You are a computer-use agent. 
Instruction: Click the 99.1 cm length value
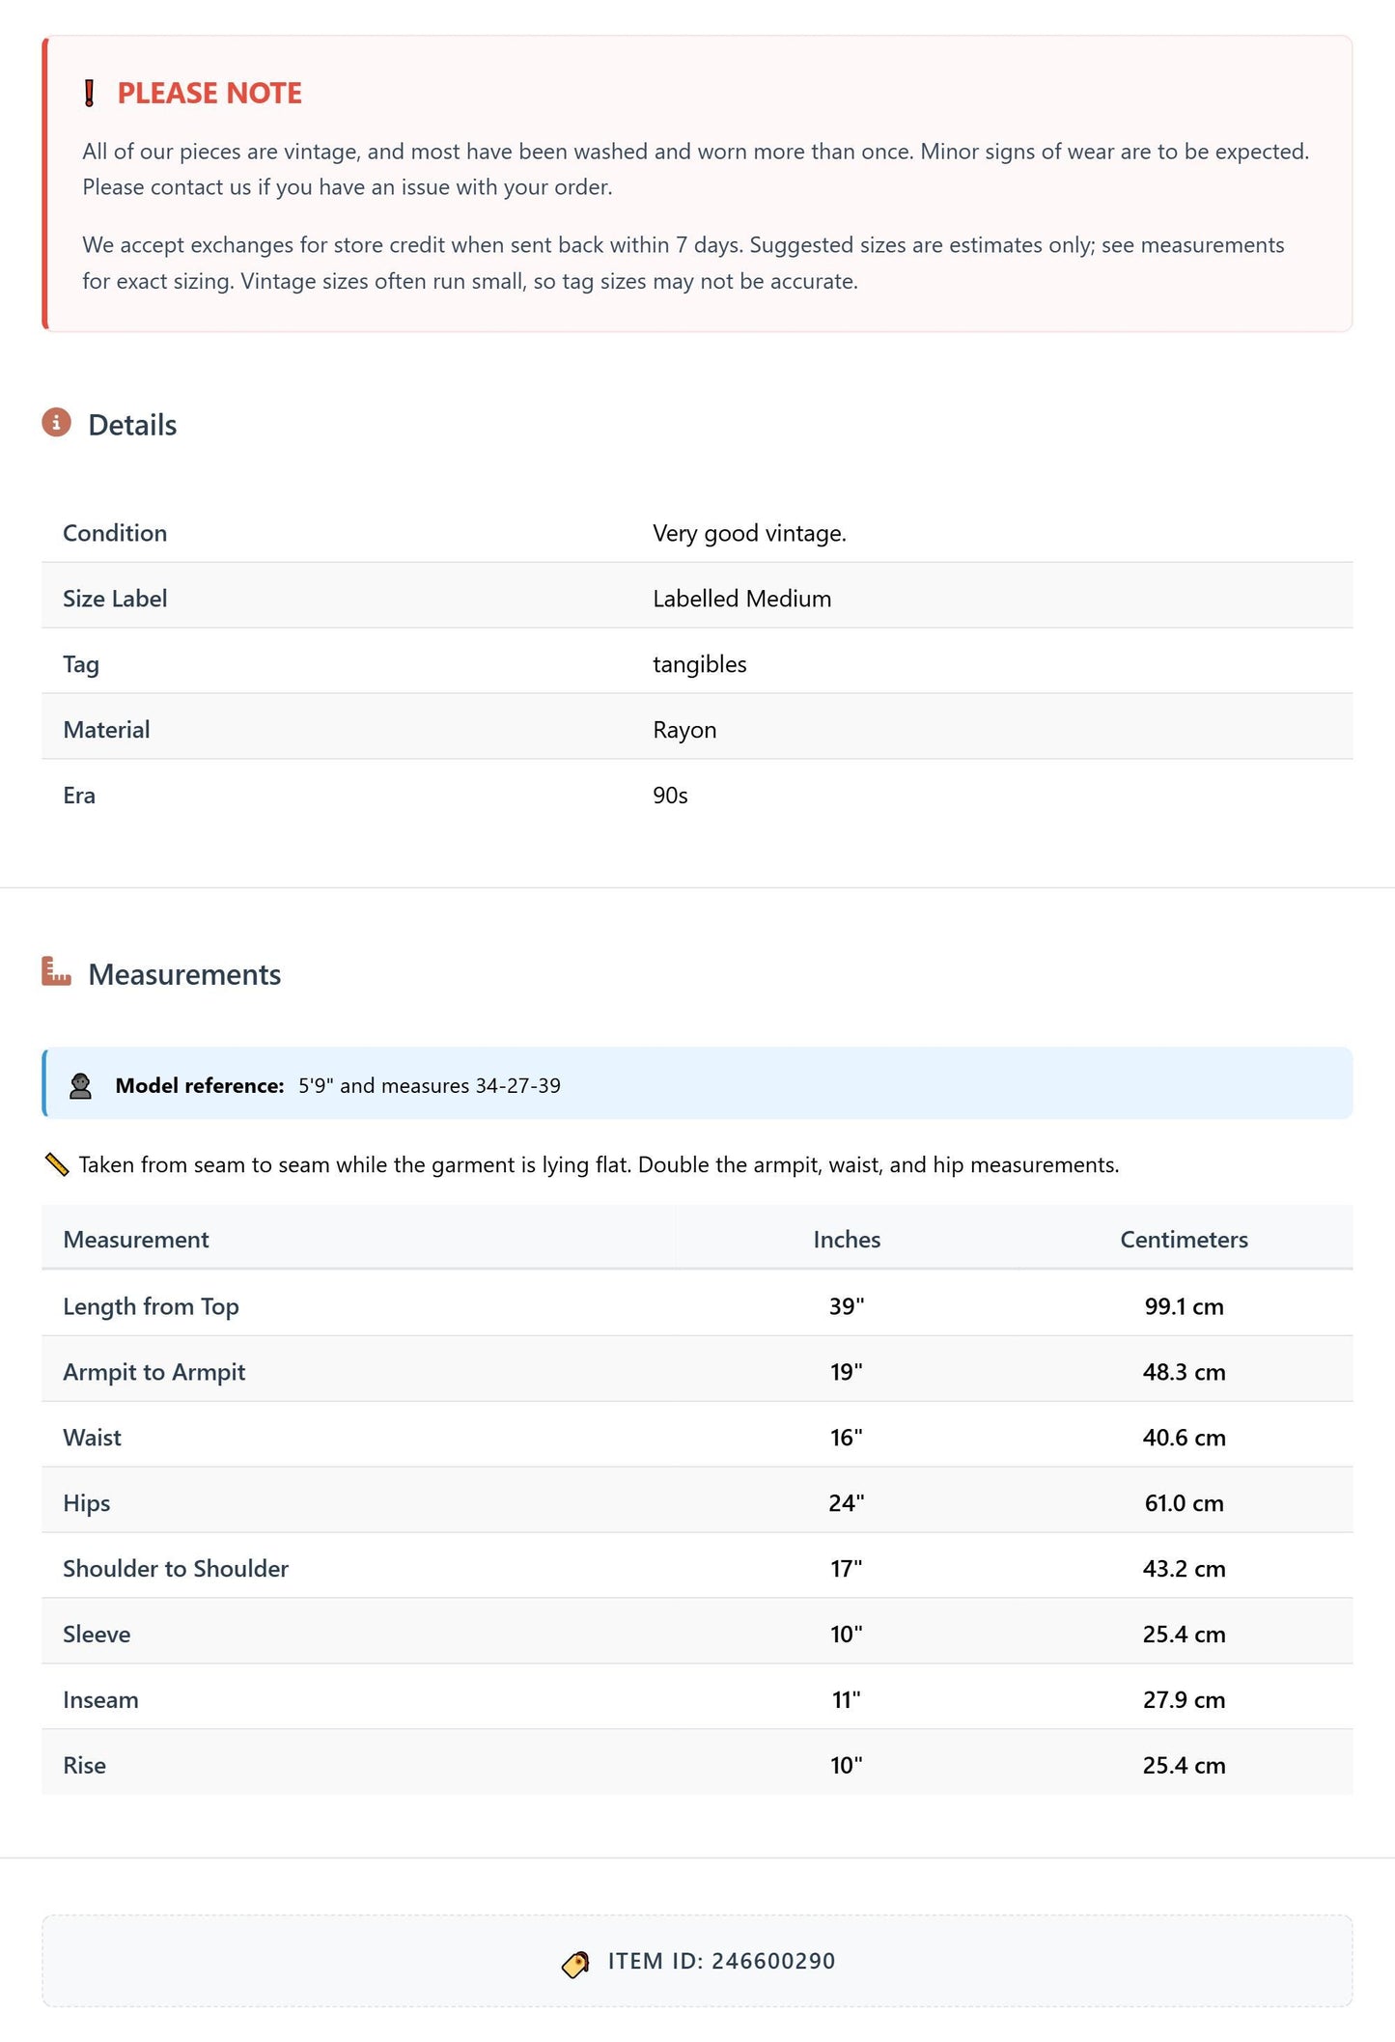pyautogui.click(x=1184, y=1306)
